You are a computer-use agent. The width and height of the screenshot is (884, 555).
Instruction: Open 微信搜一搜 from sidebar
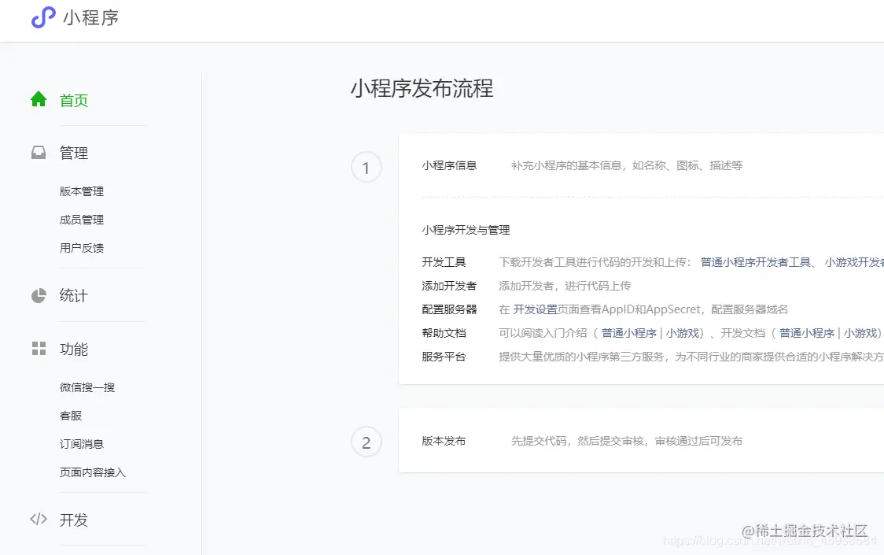[x=88, y=387]
